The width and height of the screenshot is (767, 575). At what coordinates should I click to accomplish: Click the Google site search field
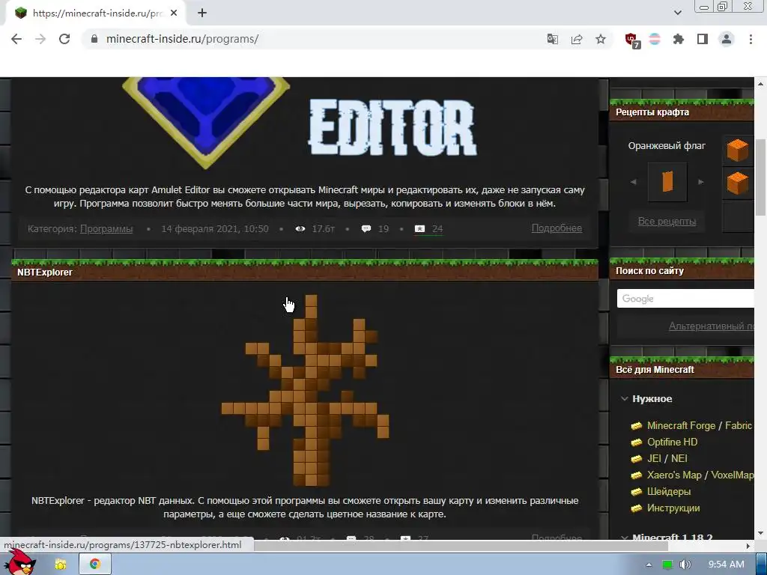click(685, 298)
